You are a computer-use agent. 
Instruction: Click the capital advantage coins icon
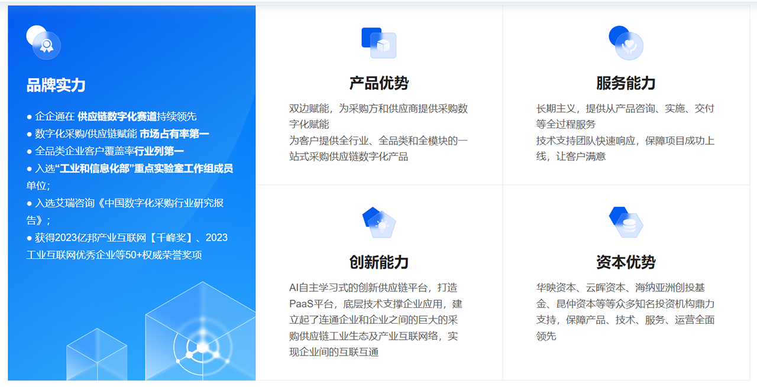(x=626, y=222)
